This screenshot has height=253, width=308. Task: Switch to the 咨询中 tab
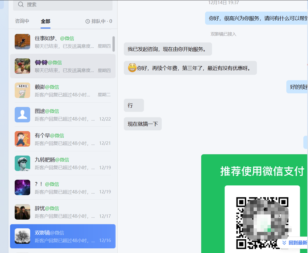point(22,21)
